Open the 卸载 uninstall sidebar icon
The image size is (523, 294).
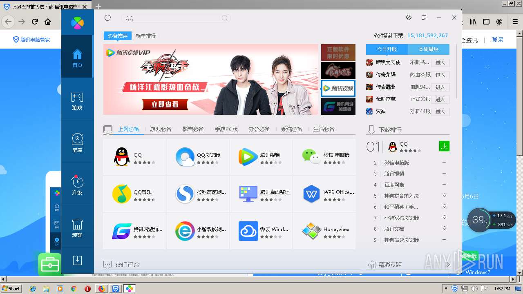click(x=77, y=228)
